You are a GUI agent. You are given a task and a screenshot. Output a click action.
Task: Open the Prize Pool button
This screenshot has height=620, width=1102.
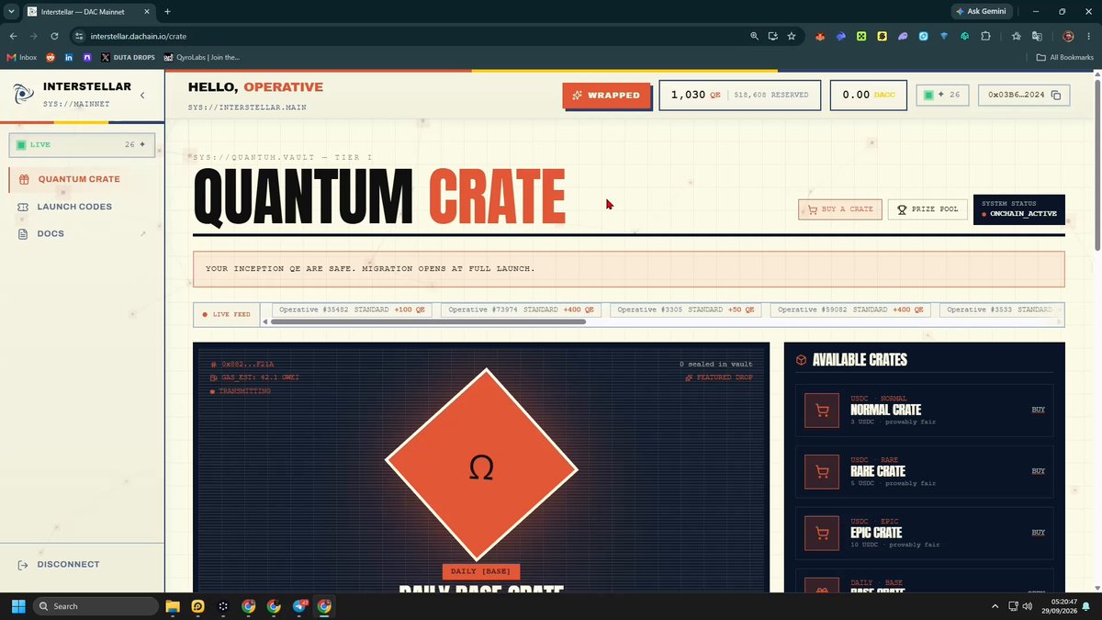click(928, 209)
